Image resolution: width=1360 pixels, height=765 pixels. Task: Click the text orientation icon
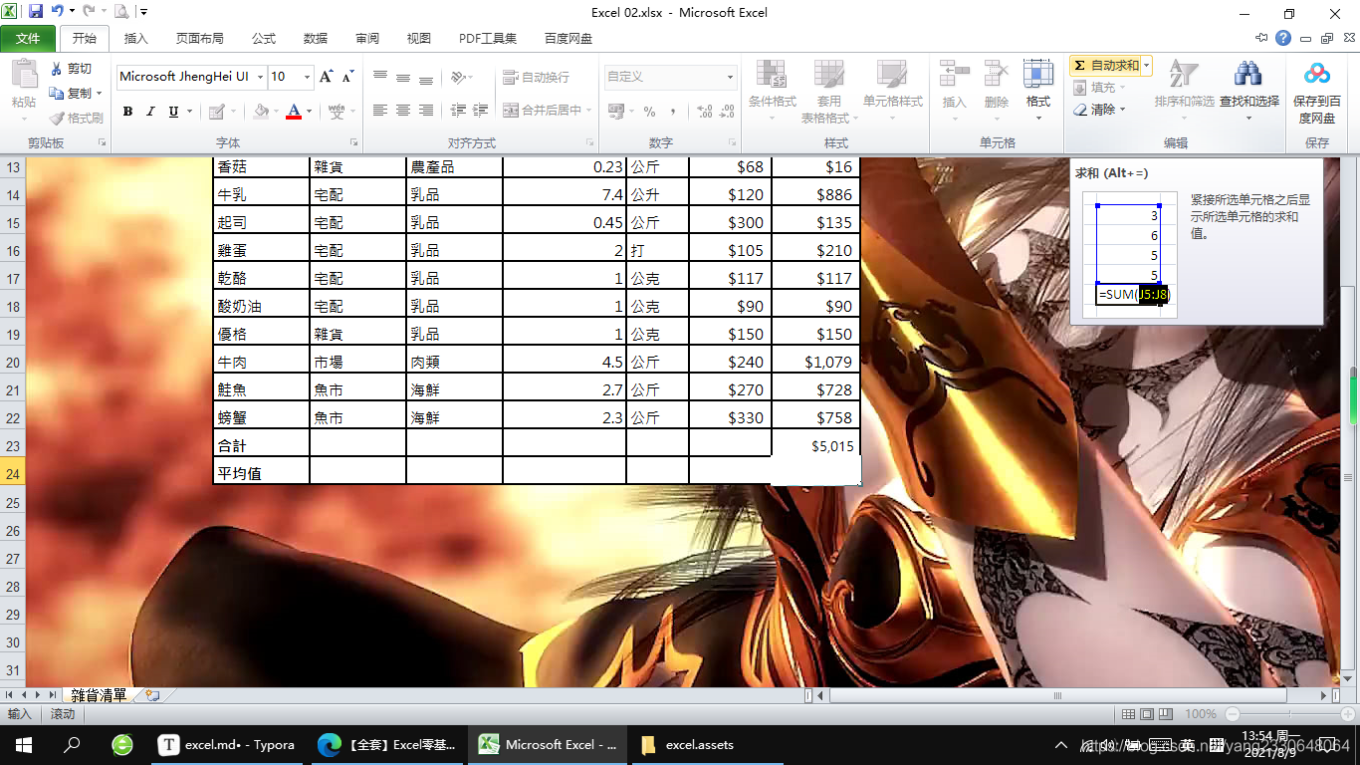[x=460, y=77]
